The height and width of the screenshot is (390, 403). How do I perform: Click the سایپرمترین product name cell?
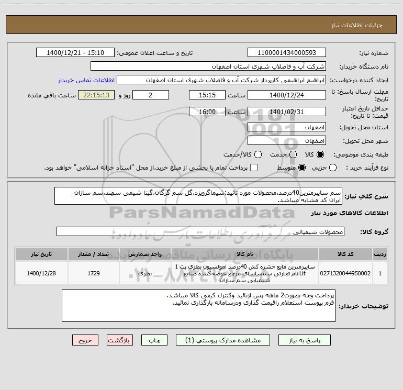tap(245, 273)
